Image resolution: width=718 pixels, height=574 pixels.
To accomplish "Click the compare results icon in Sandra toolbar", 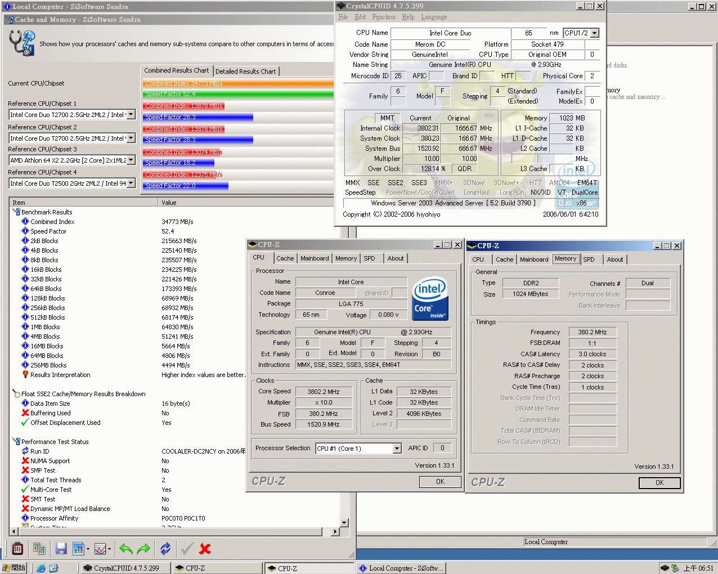I will [39, 549].
